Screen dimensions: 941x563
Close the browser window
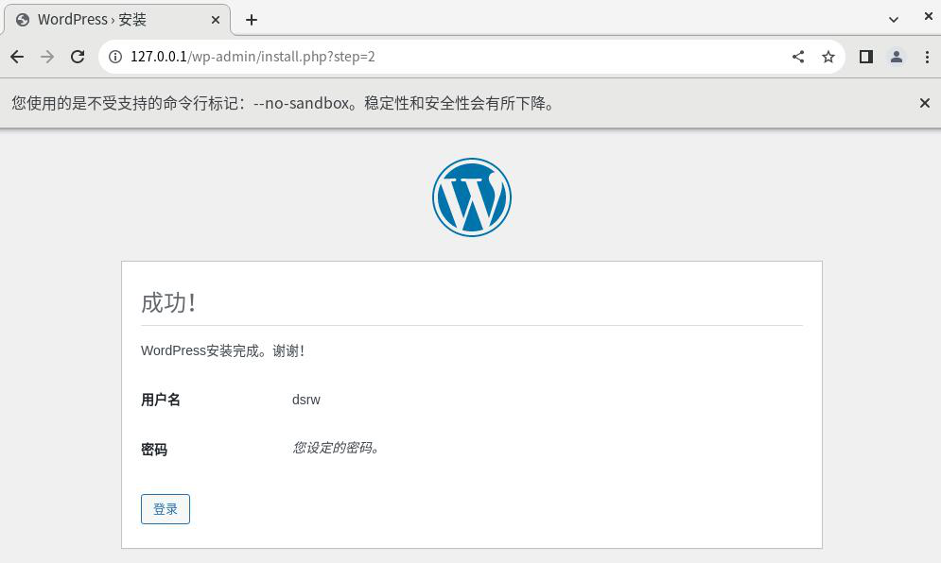(x=929, y=16)
